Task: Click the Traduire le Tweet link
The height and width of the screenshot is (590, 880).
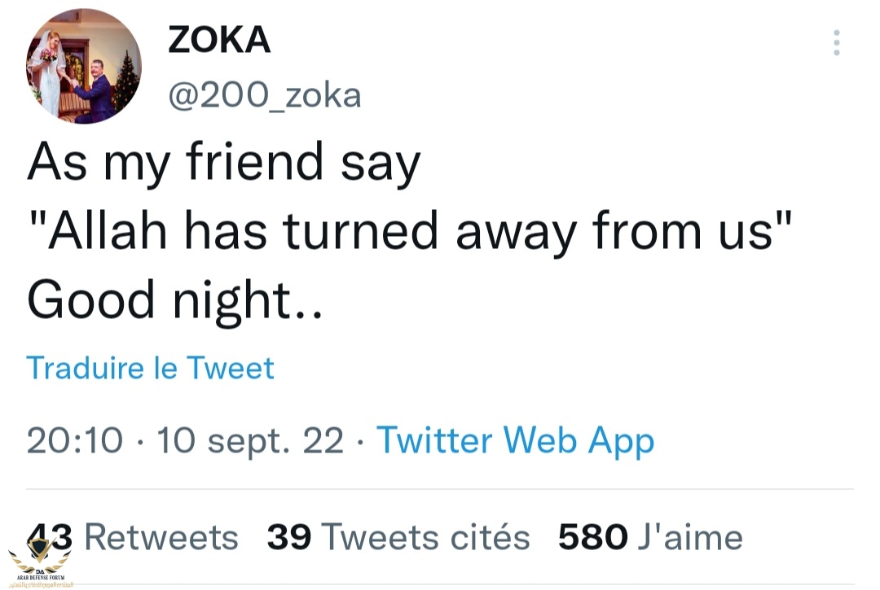Action: pos(151,369)
